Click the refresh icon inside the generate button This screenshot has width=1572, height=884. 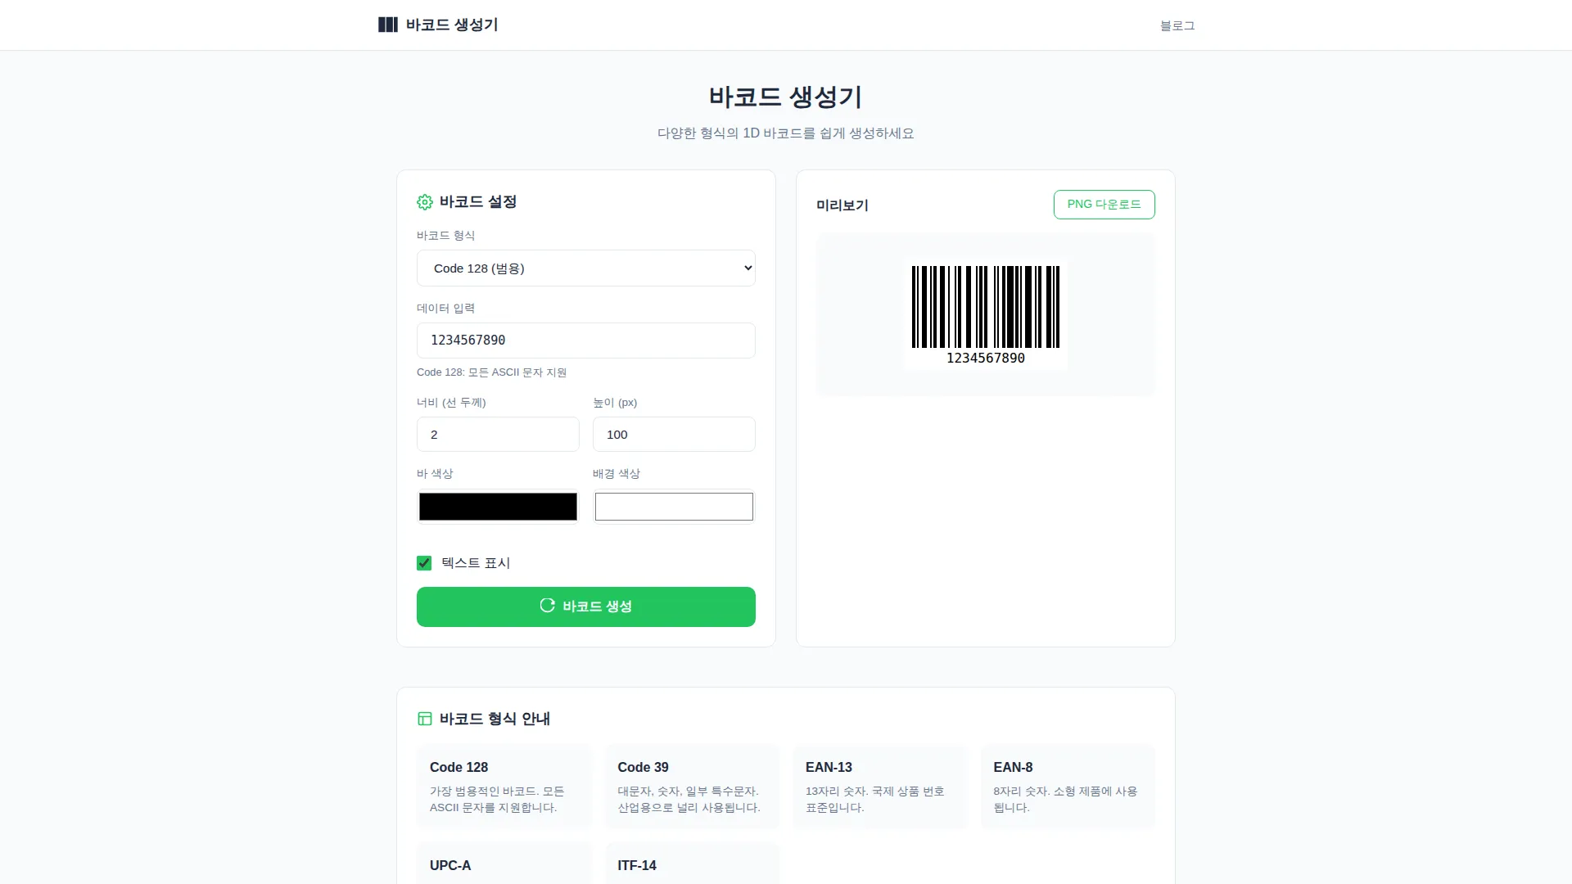click(x=547, y=606)
